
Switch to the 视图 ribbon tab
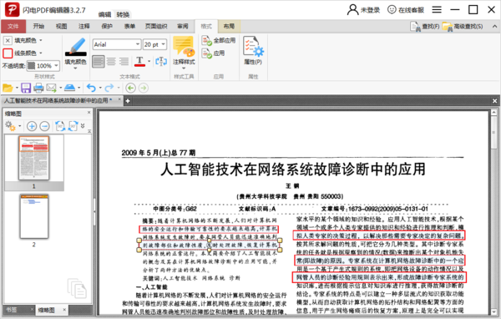pos(61,26)
